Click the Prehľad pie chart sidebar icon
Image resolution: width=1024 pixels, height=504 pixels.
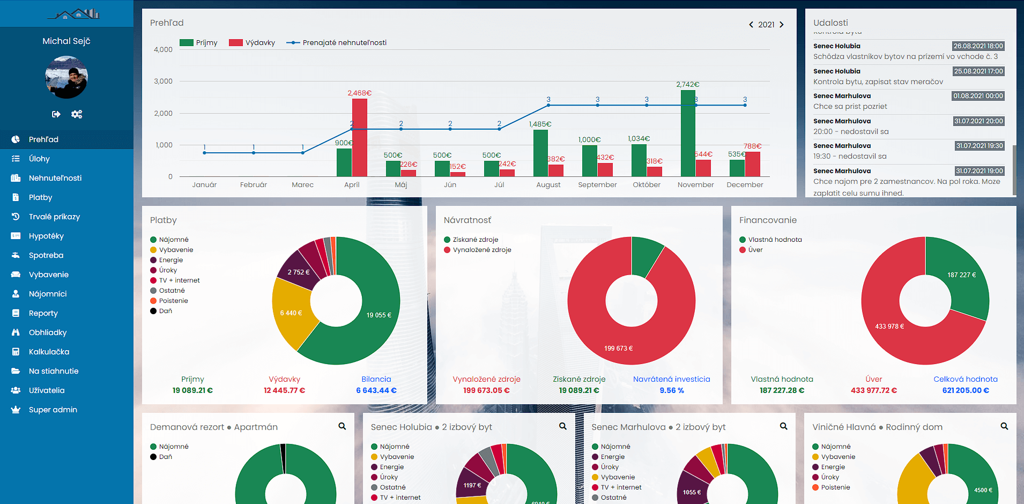(x=16, y=139)
